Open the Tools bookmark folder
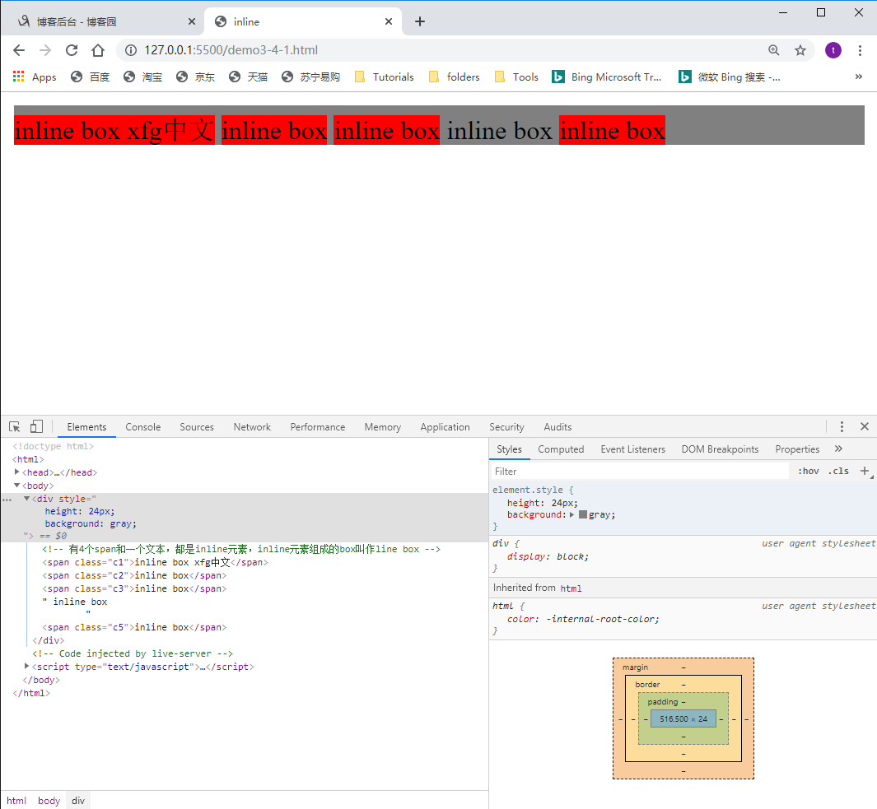This screenshot has height=809, width=877. (517, 77)
